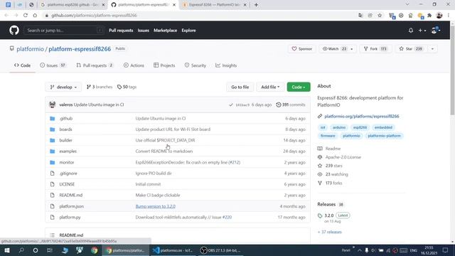Open a new Chrome tab
Image resolution: width=455 pixels, height=256 pixels.
coord(256,5)
